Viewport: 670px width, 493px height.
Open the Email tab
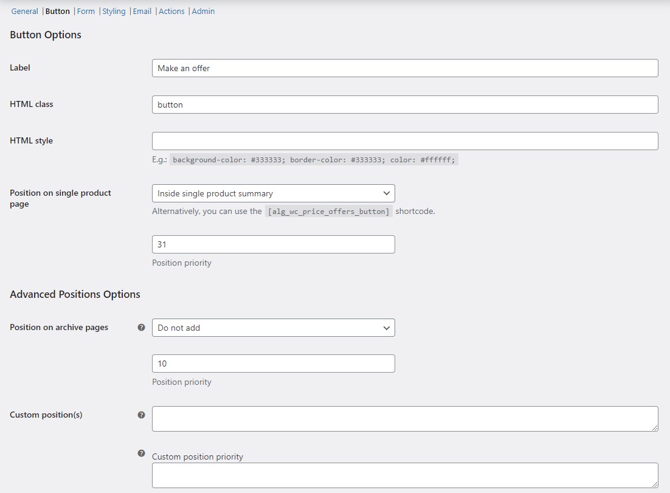[x=142, y=11]
